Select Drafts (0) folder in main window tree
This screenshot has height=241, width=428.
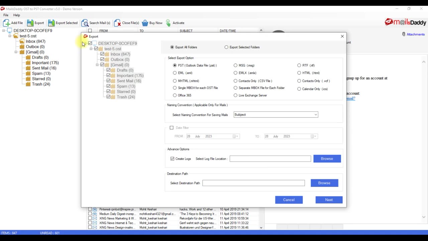(x=40, y=58)
